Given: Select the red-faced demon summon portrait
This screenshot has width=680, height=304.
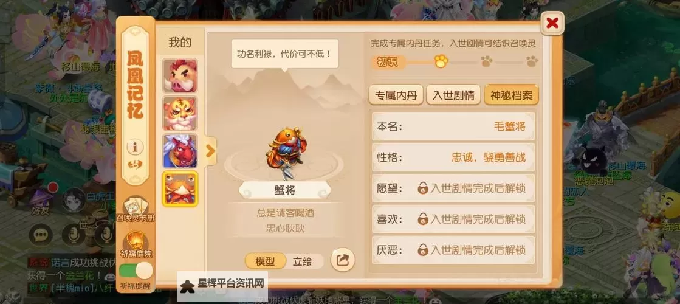Looking at the screenshot, I should (179, 151).
